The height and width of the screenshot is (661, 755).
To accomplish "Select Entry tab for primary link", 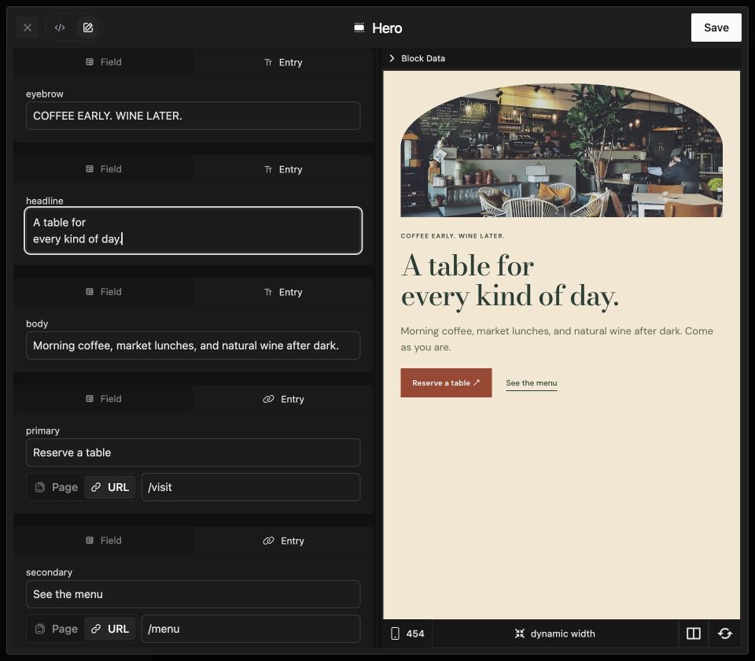I will [283, 399].
